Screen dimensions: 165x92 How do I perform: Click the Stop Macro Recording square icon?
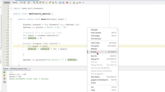click(x=70, y=3)
